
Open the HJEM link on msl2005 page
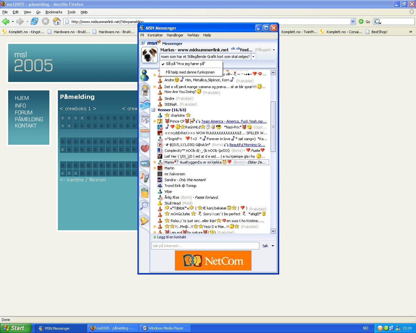(22, 98)
